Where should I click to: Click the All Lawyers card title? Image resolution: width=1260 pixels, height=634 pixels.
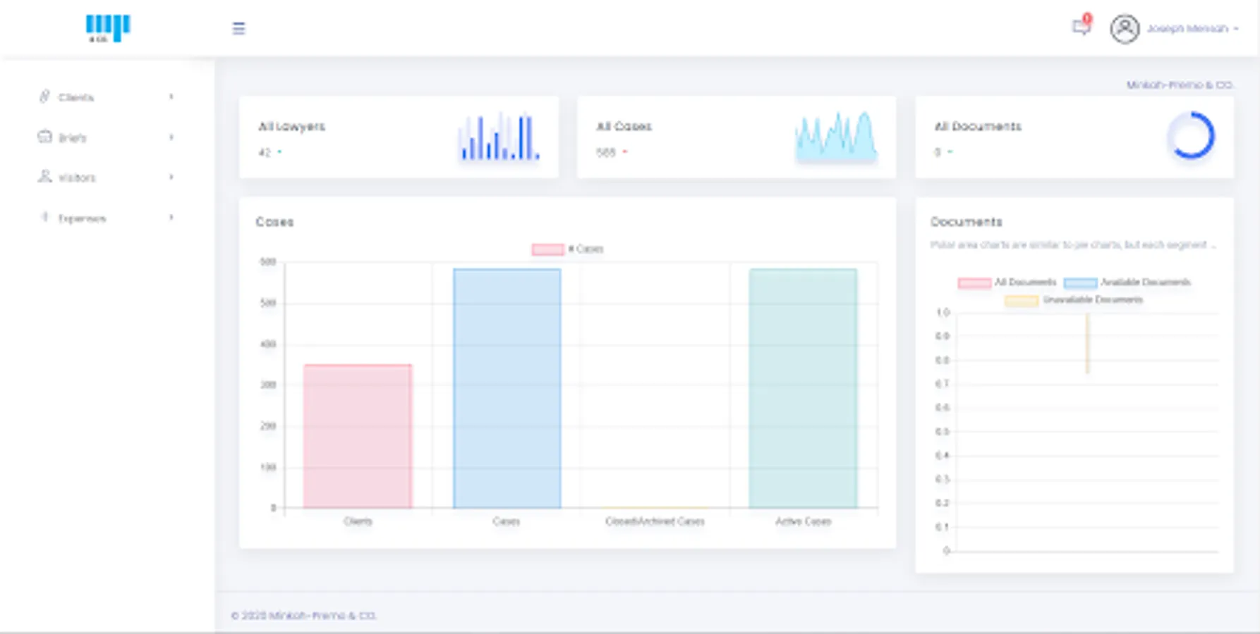291,127
